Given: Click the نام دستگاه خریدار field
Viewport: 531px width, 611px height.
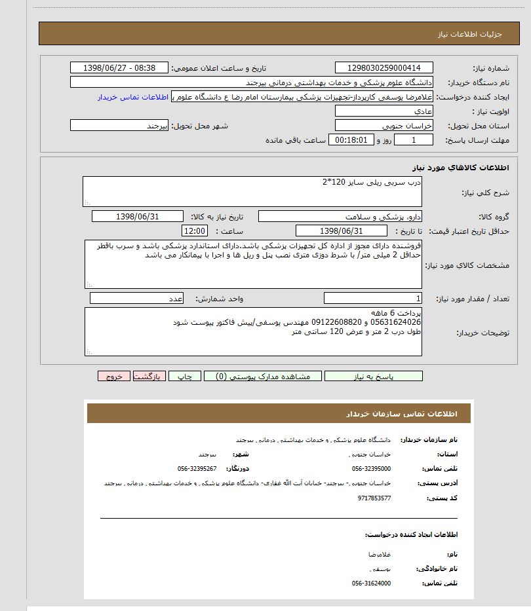Looking at the screenshot, I should click(x=251, y=83).
